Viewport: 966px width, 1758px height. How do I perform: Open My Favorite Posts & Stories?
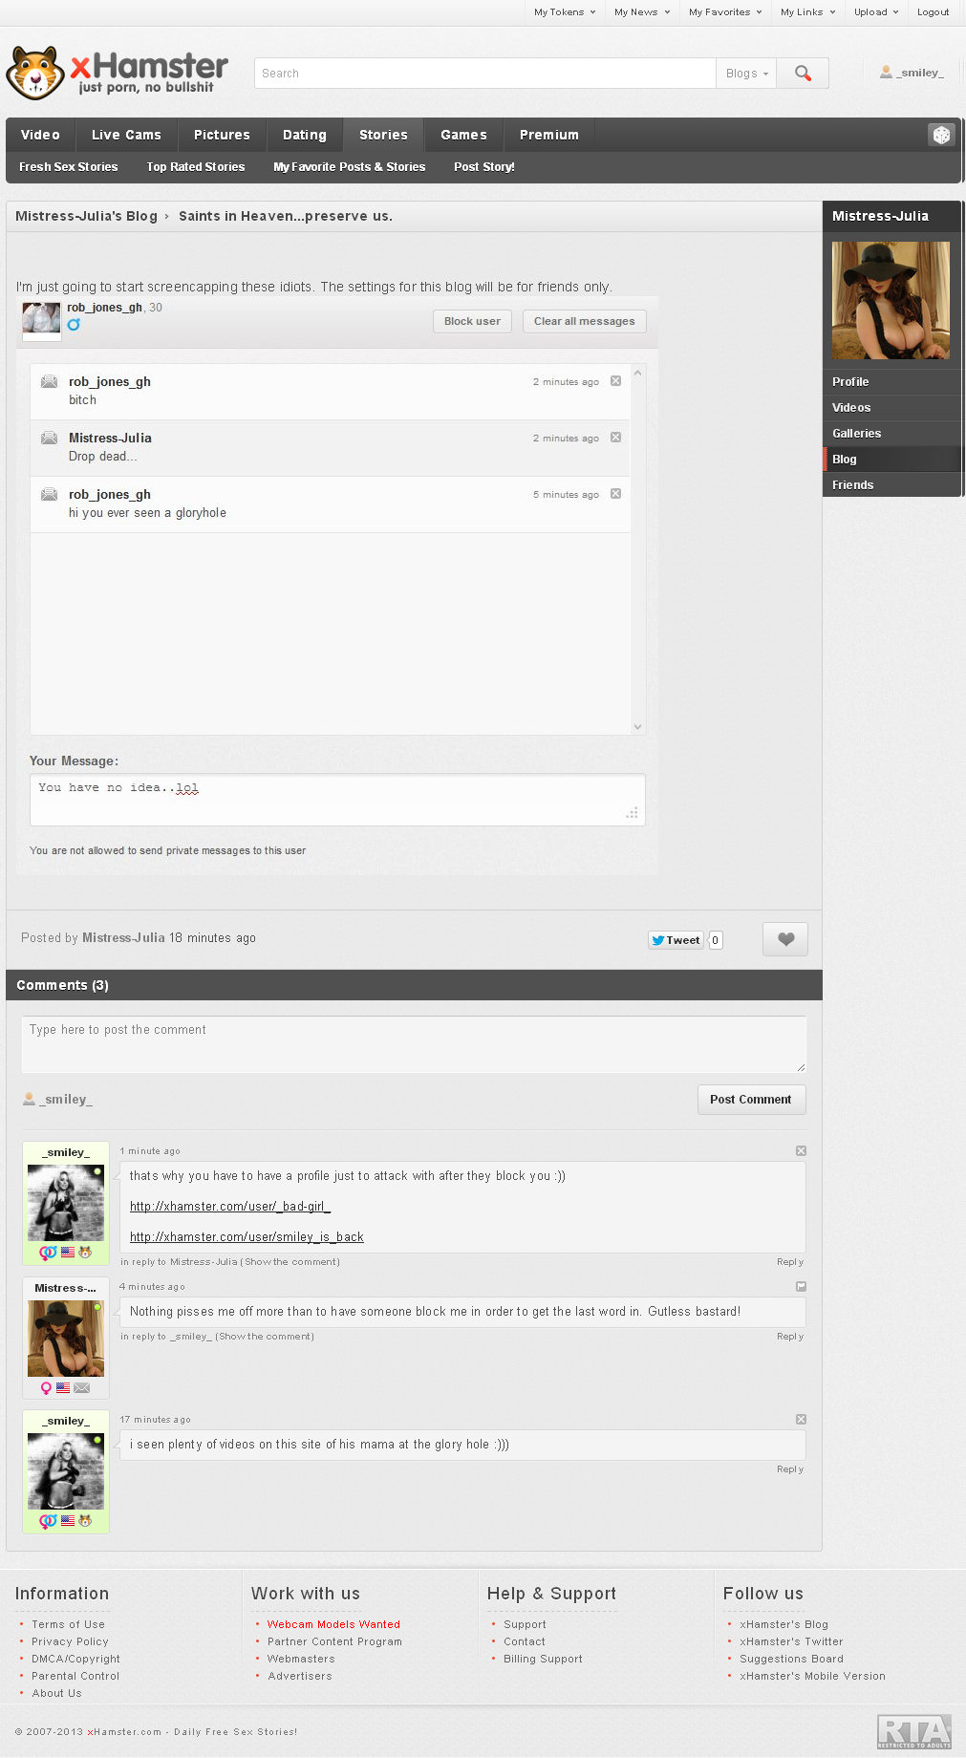(350, 167)
